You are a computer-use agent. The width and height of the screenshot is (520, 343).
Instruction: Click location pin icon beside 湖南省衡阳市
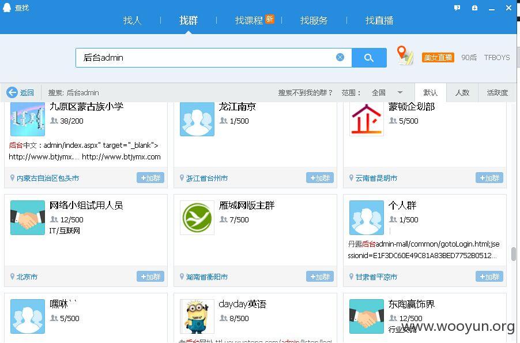tap(182, 277)
